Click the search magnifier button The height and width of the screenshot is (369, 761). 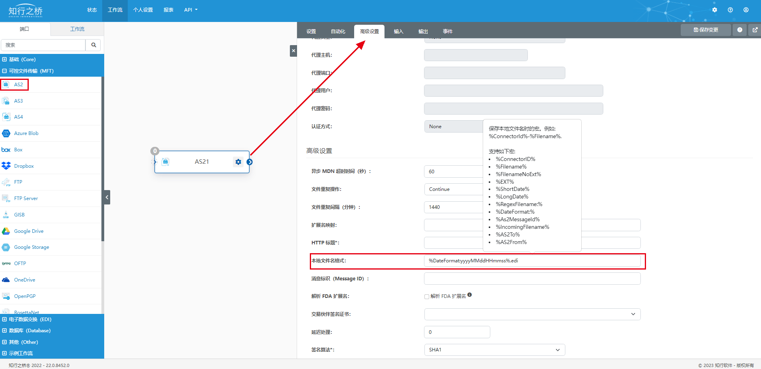click(x=93, y=45)
